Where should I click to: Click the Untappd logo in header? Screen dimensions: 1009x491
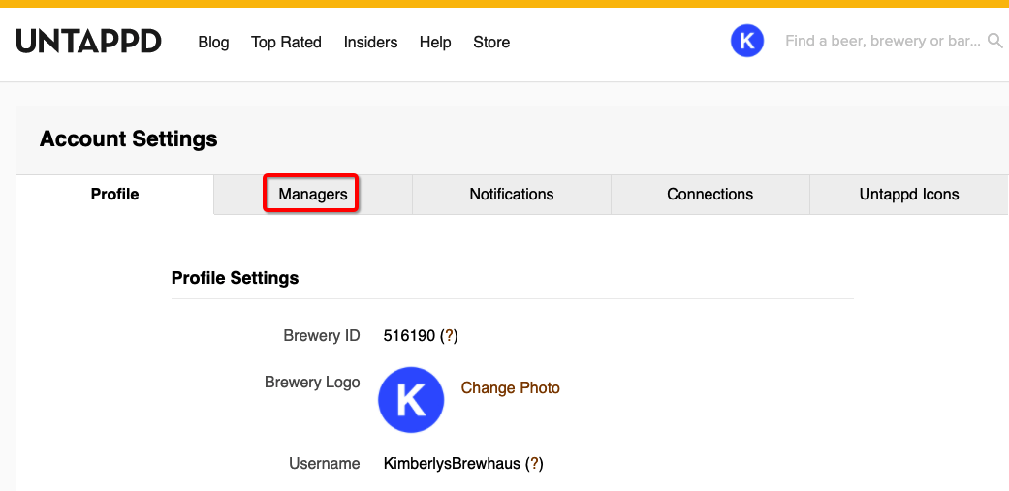(x=88, y=42)
